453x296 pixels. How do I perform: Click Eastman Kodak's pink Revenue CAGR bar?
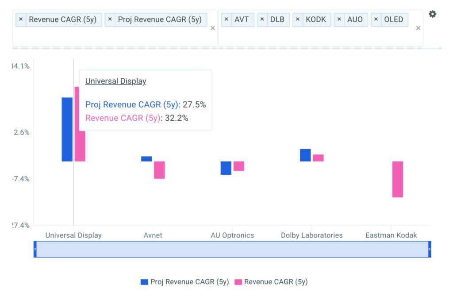point(397,179)
